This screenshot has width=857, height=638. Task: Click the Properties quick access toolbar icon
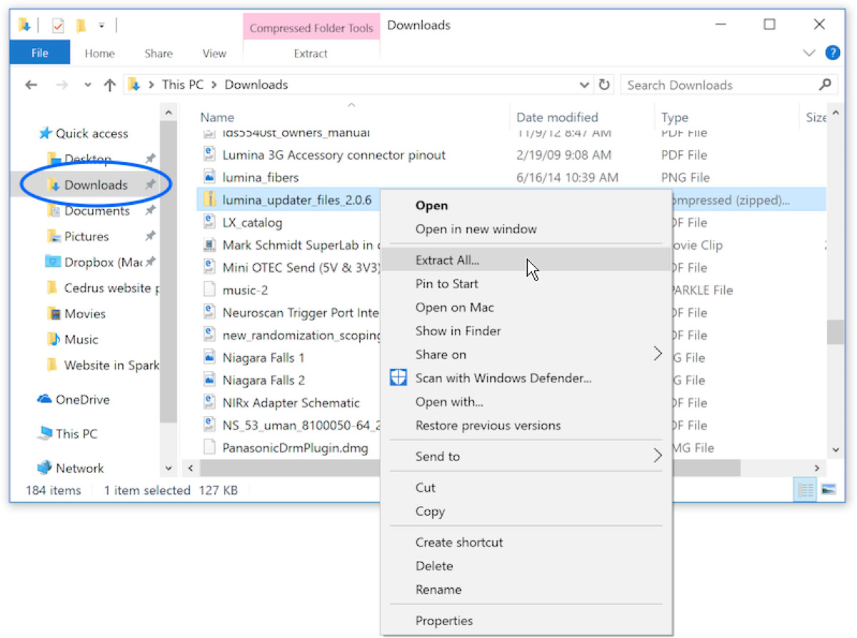point(59,26)
